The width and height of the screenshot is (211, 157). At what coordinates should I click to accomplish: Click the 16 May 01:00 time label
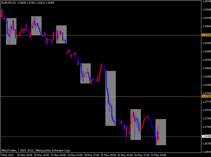click(x=125, y=155)
